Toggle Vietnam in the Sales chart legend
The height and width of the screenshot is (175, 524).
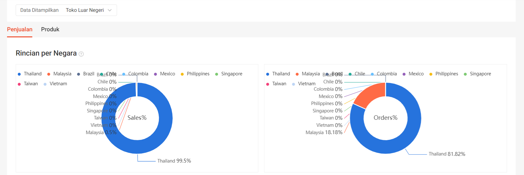(55, 84)
